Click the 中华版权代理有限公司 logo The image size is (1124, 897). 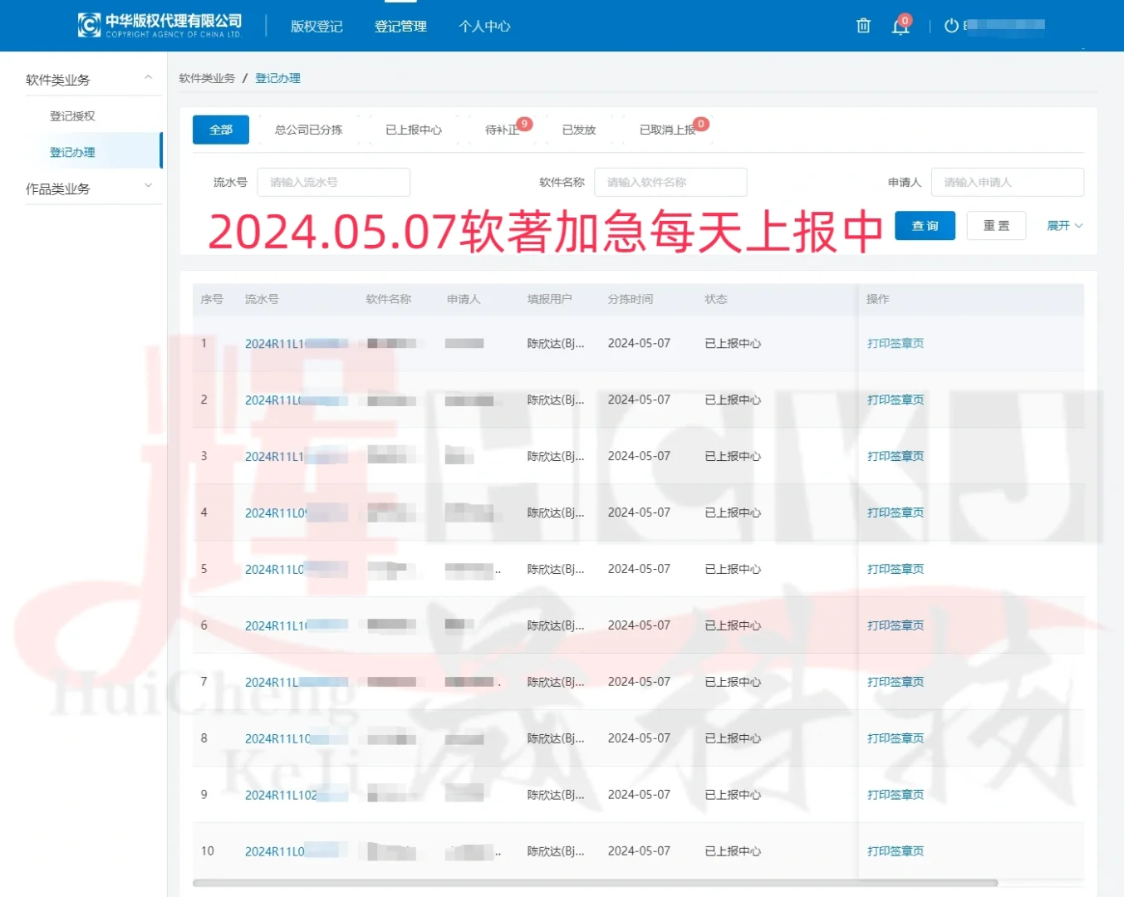(x=159, y=26)
